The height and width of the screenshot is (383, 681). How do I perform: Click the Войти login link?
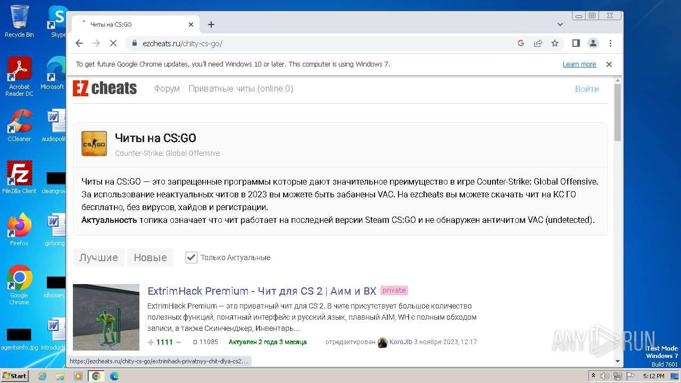587,89
